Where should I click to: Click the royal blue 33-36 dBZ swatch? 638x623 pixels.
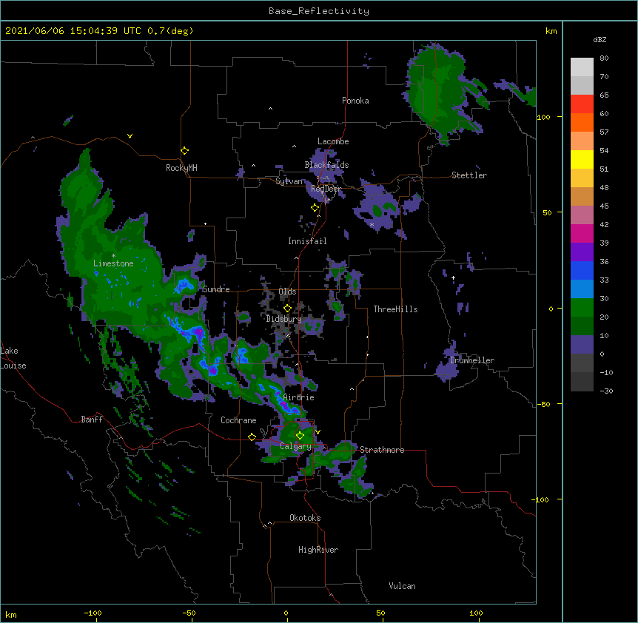(x=582, y=270)
